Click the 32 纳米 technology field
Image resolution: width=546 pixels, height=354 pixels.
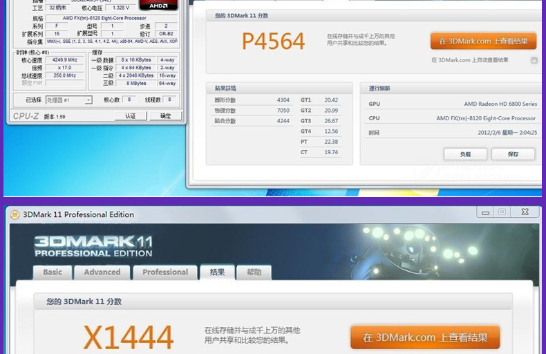[x=57, y=8]
